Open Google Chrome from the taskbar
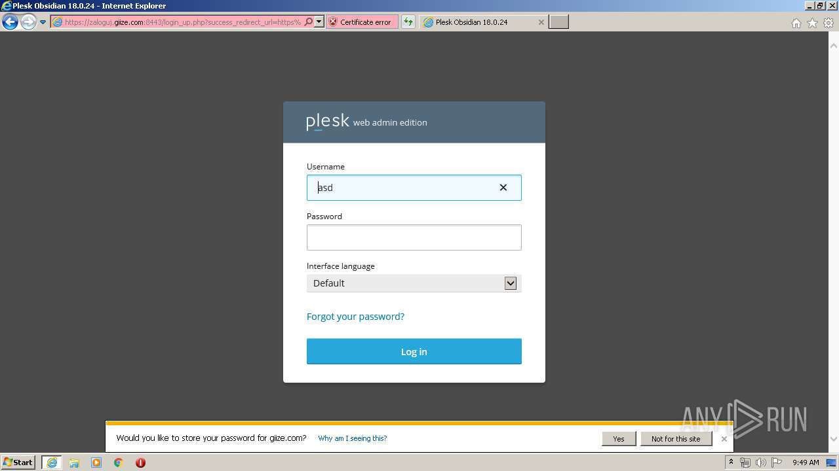 [119, 462]
